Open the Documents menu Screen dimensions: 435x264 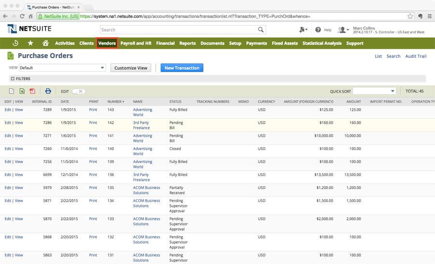(x=212, y=44)
